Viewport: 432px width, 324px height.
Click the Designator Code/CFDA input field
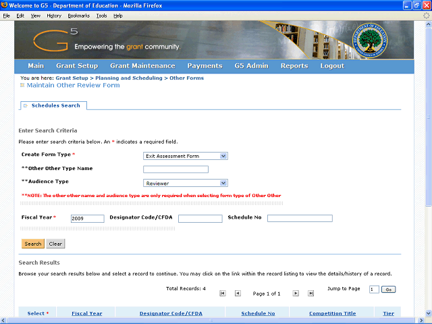click(x=200, y=219)
